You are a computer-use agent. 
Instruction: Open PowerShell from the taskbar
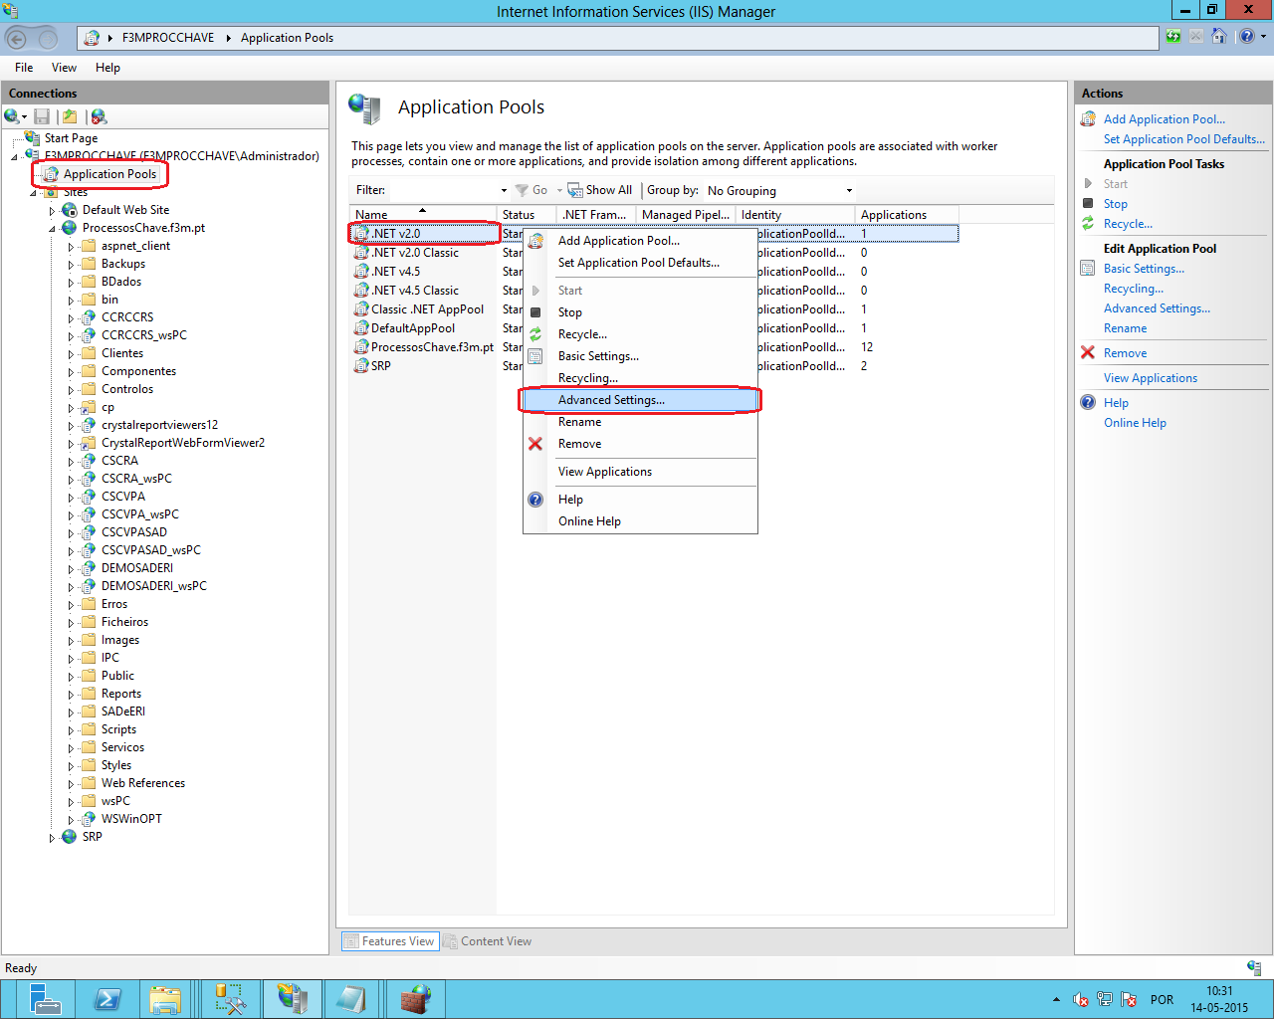(x=107, y=999)
